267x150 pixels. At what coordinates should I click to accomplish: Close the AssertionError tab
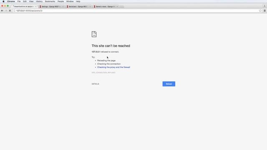36,7
